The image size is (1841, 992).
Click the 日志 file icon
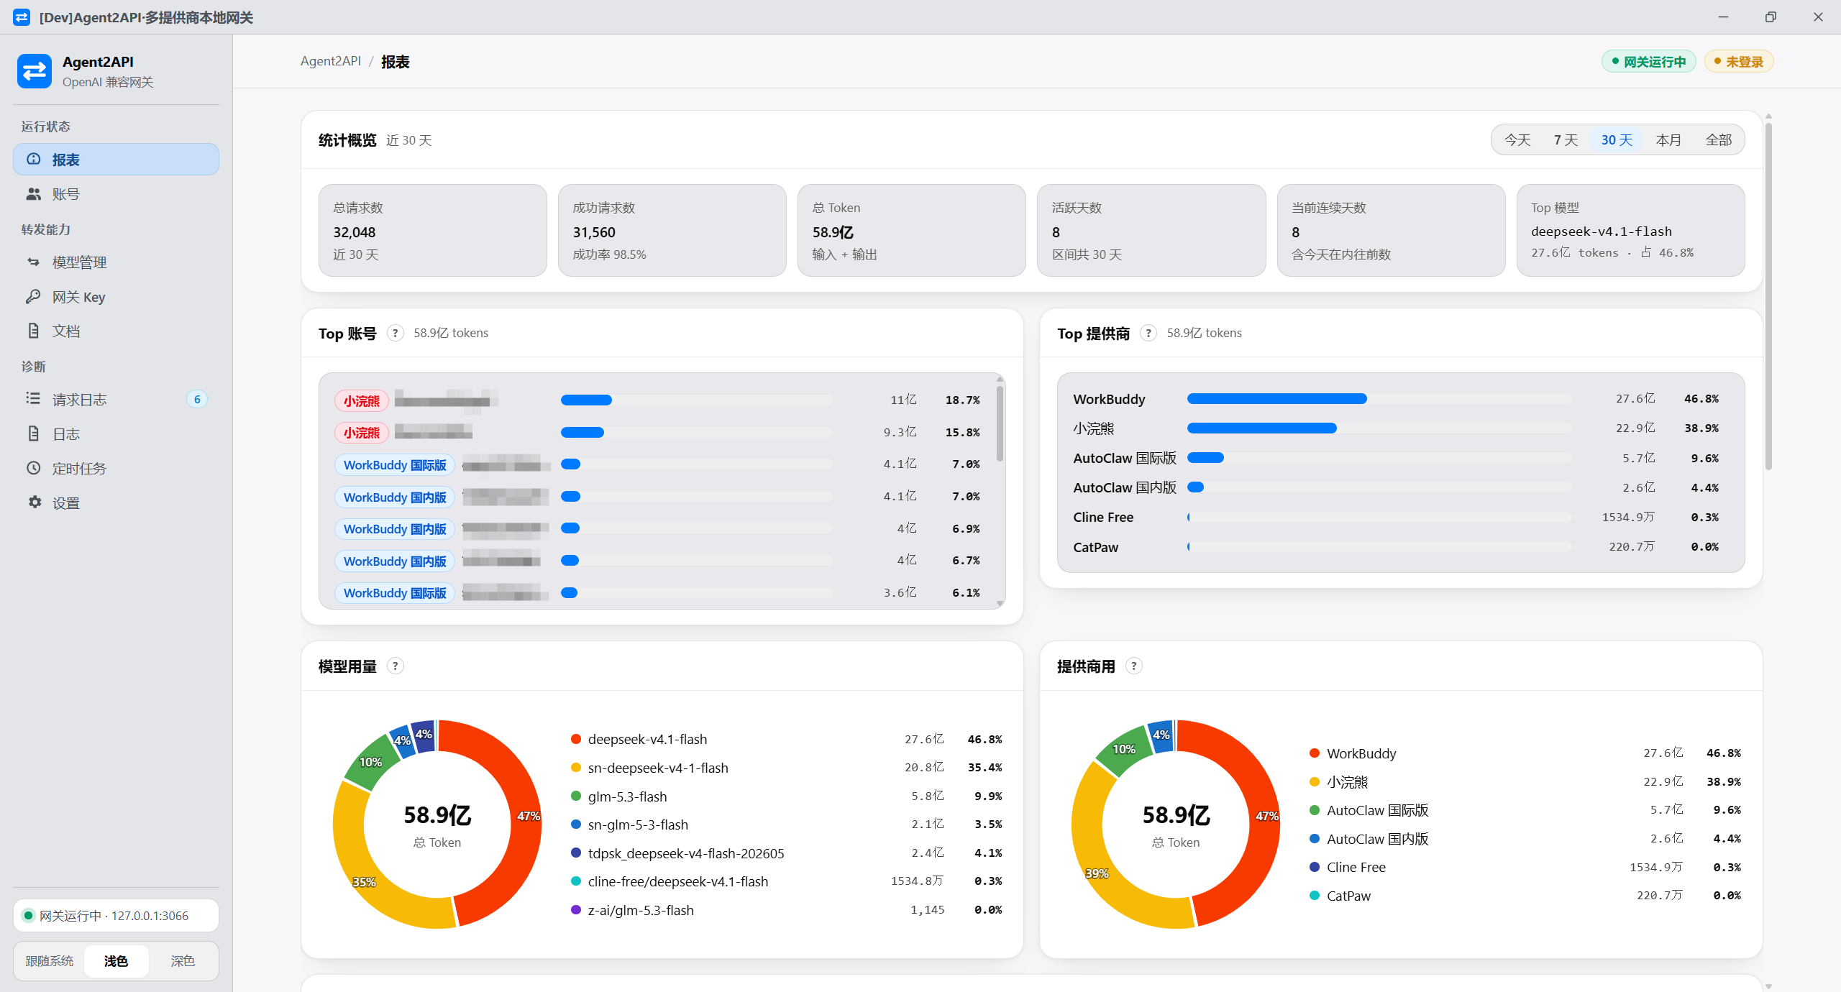34,433
